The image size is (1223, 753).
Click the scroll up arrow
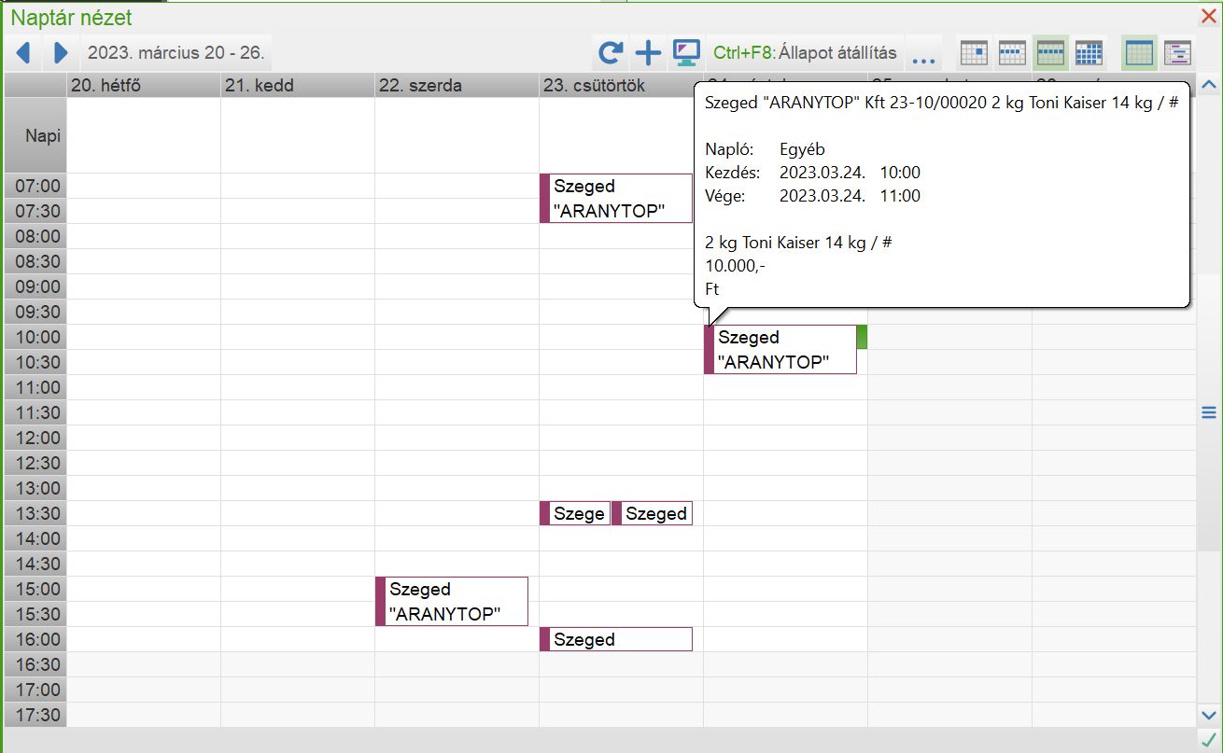tap(1209, 85)
